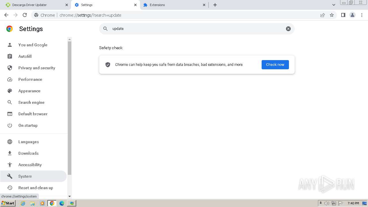Viewport: 368px width, 207px height.
Task: Open Microsoft Edge from the taskbar
Action: pyautogui.click(x=62, y=203)
